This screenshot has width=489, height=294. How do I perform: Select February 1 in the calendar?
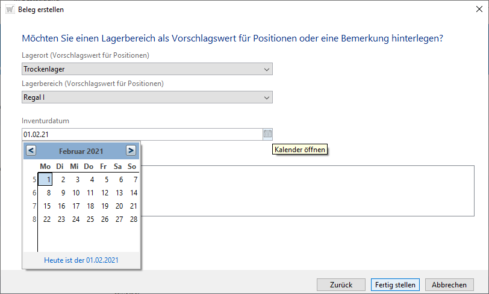(48, 179)
